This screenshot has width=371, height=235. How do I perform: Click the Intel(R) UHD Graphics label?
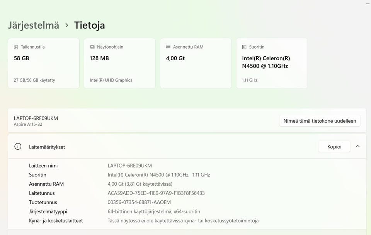pyautogui.click(x=111, y=80)
